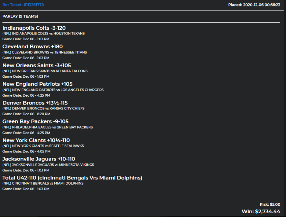286x217 pixels.
Task: Click the New York Giants +10½-110 pick
Action: click(36, 140)
